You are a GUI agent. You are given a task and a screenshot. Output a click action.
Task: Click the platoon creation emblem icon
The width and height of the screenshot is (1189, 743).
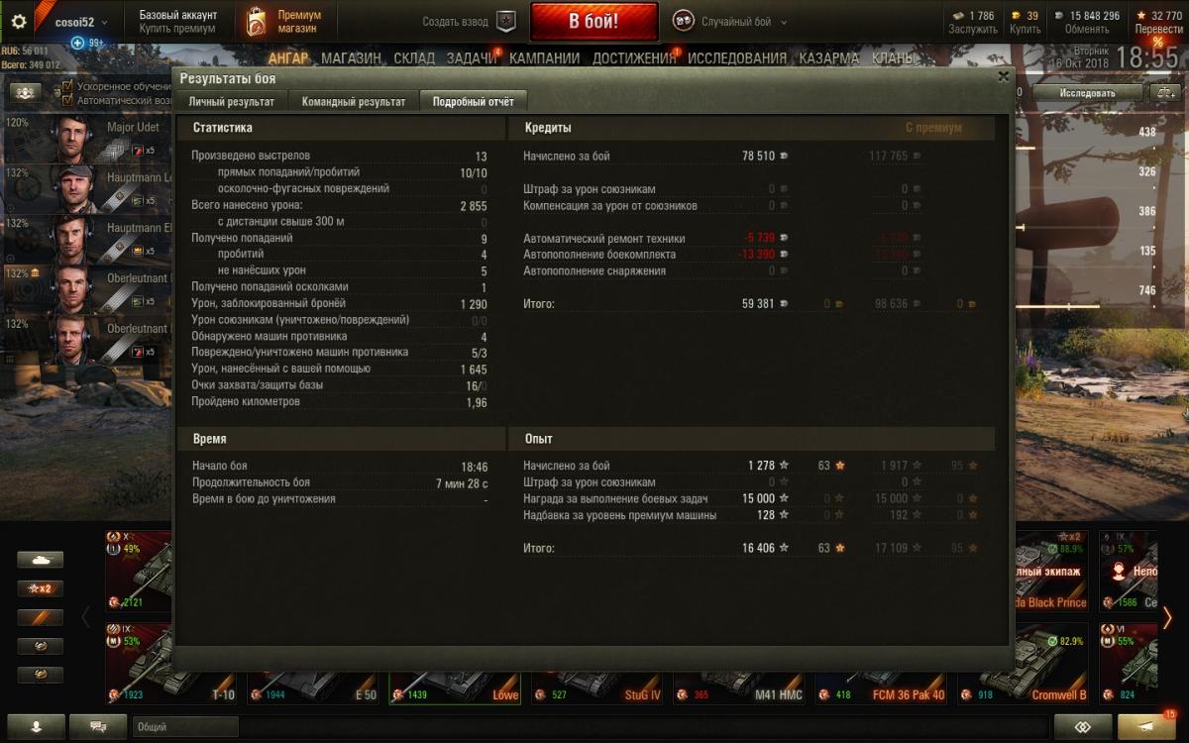[x=506, y=21]
